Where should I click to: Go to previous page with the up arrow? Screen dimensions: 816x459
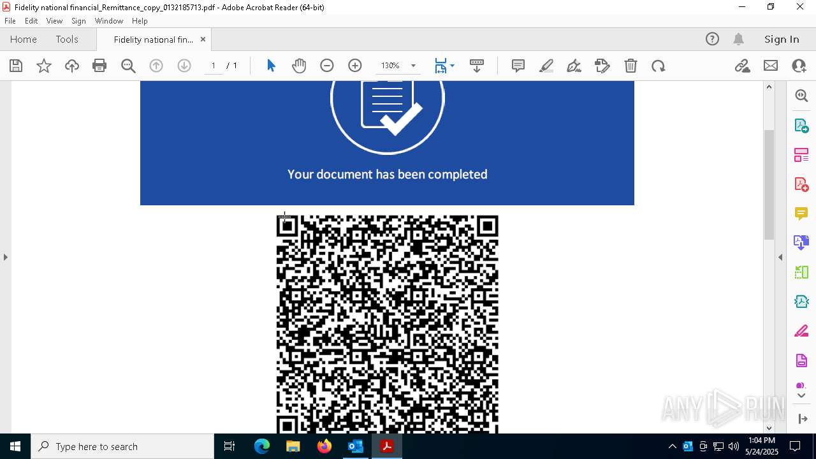coord(156,66)
